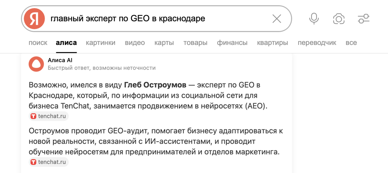The width and height of the screenshot is (388, 173).
Task: Open the финансы tab
Action: tap(232, 43)
